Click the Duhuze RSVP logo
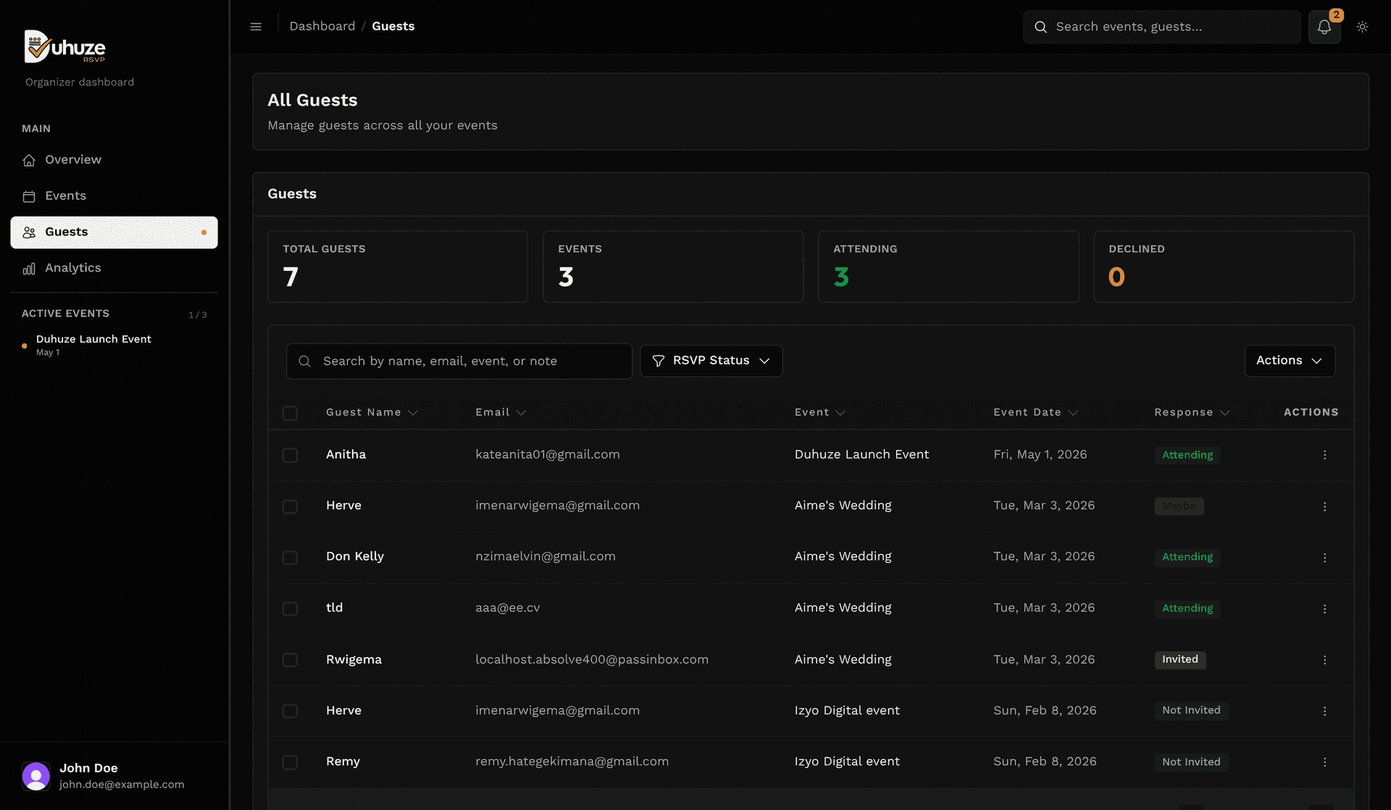 click(65, 47)
